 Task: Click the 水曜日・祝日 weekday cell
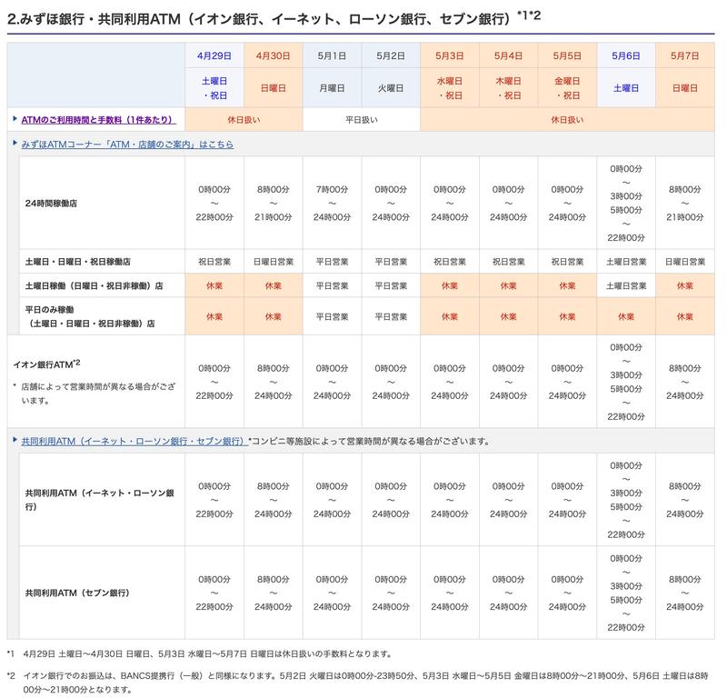[450, 88]
